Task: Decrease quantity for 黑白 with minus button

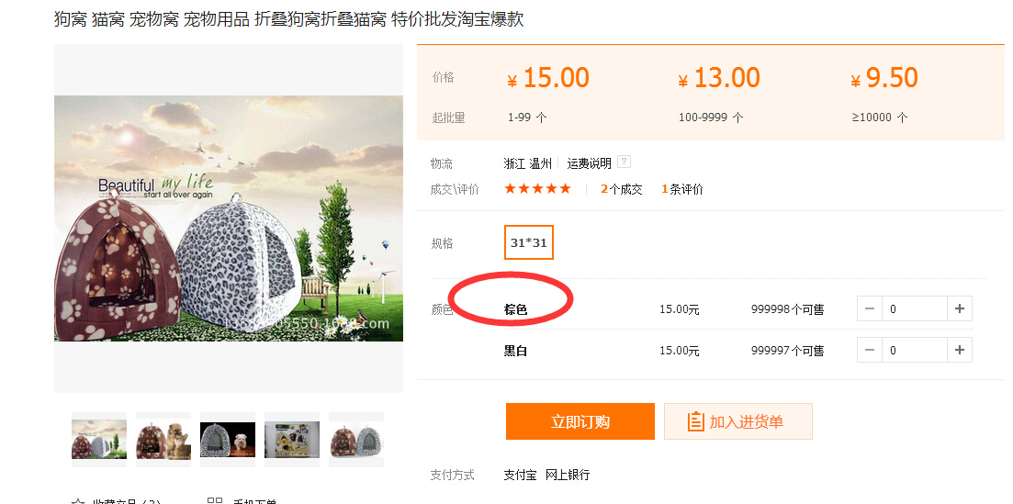Action: click(x=870, y=350)
